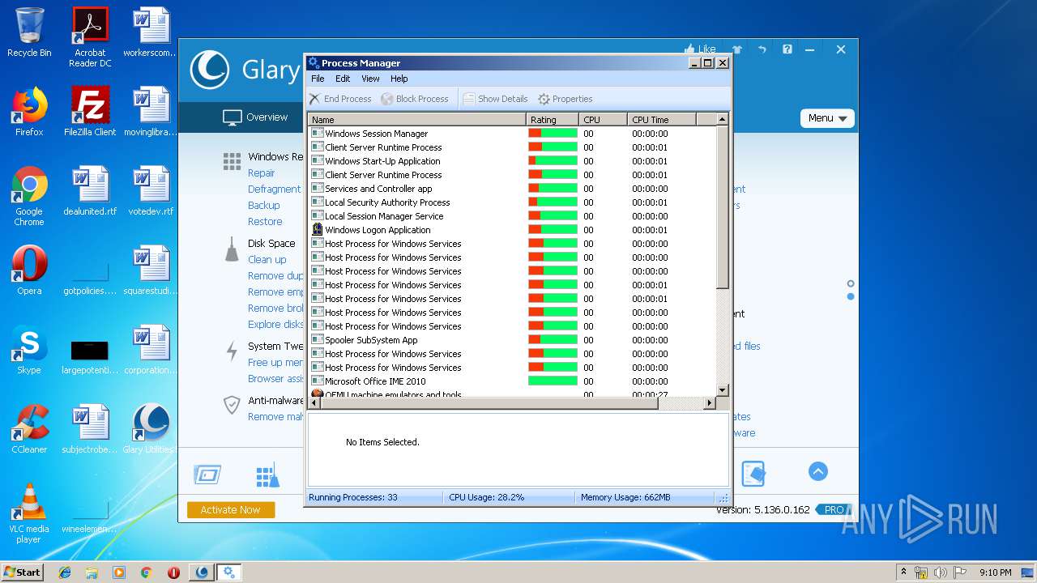Click the undo arrow icon in Glary title bar
Screen dimensions: 1037x583
(762, 49)
